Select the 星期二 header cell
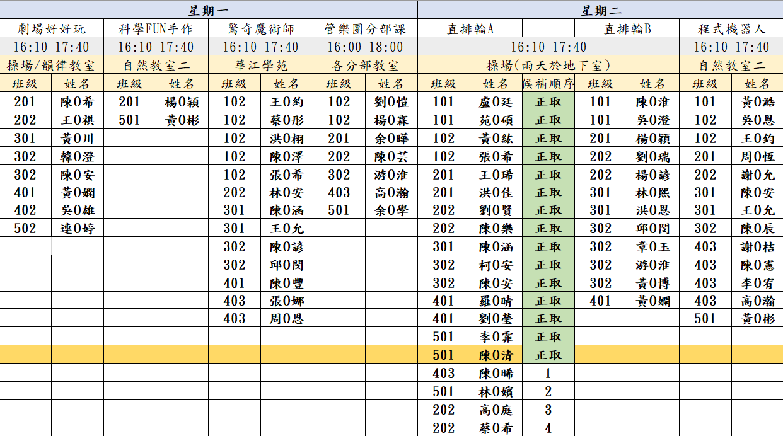This screenshot has width=783, height=436. point(600,9)
